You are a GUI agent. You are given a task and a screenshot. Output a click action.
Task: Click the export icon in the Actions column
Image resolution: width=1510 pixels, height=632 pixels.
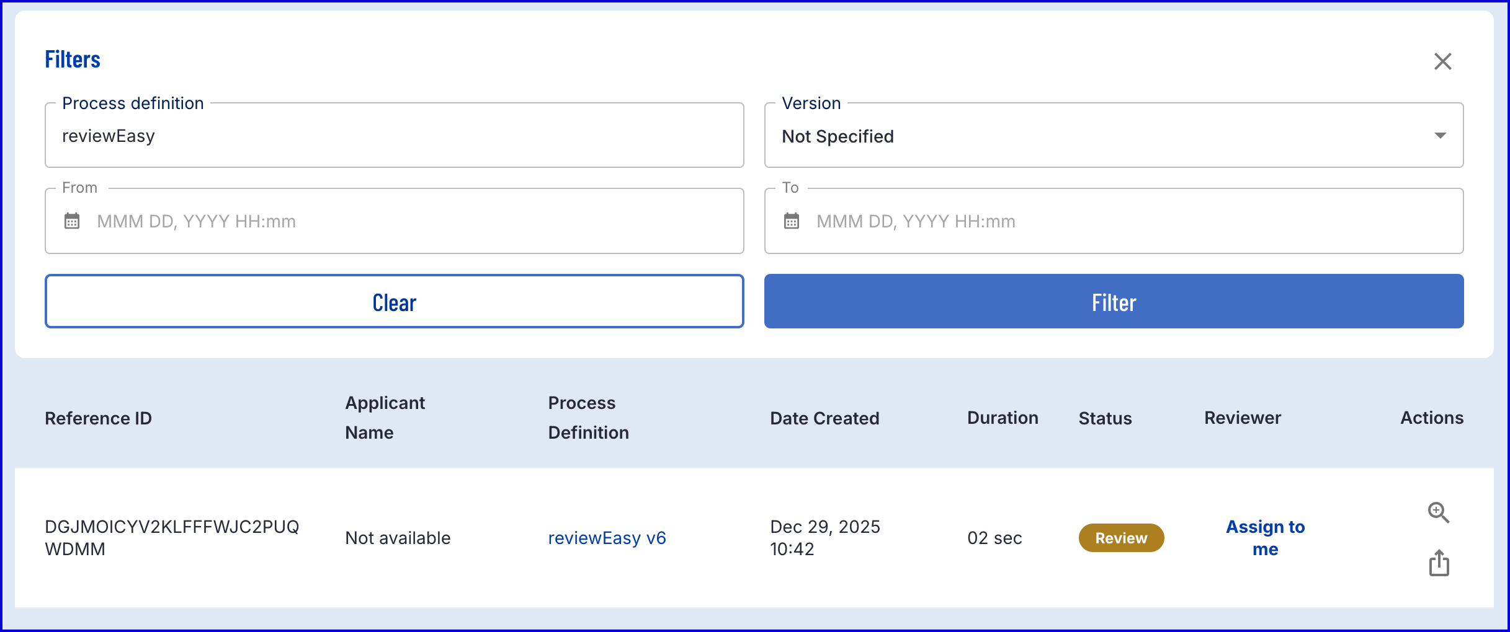click(1439, 563)
